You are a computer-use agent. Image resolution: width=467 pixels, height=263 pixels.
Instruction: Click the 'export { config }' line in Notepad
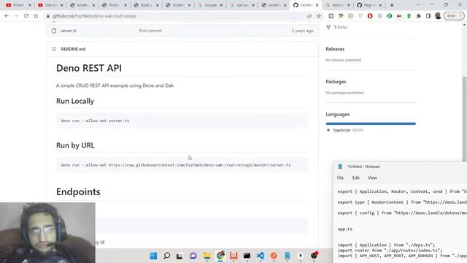pyautogui.click(x=402, y=213)
